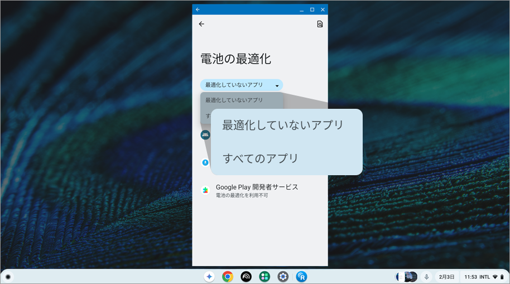
Task: Click the battery icon in the system tray
Action: point(502,277)
